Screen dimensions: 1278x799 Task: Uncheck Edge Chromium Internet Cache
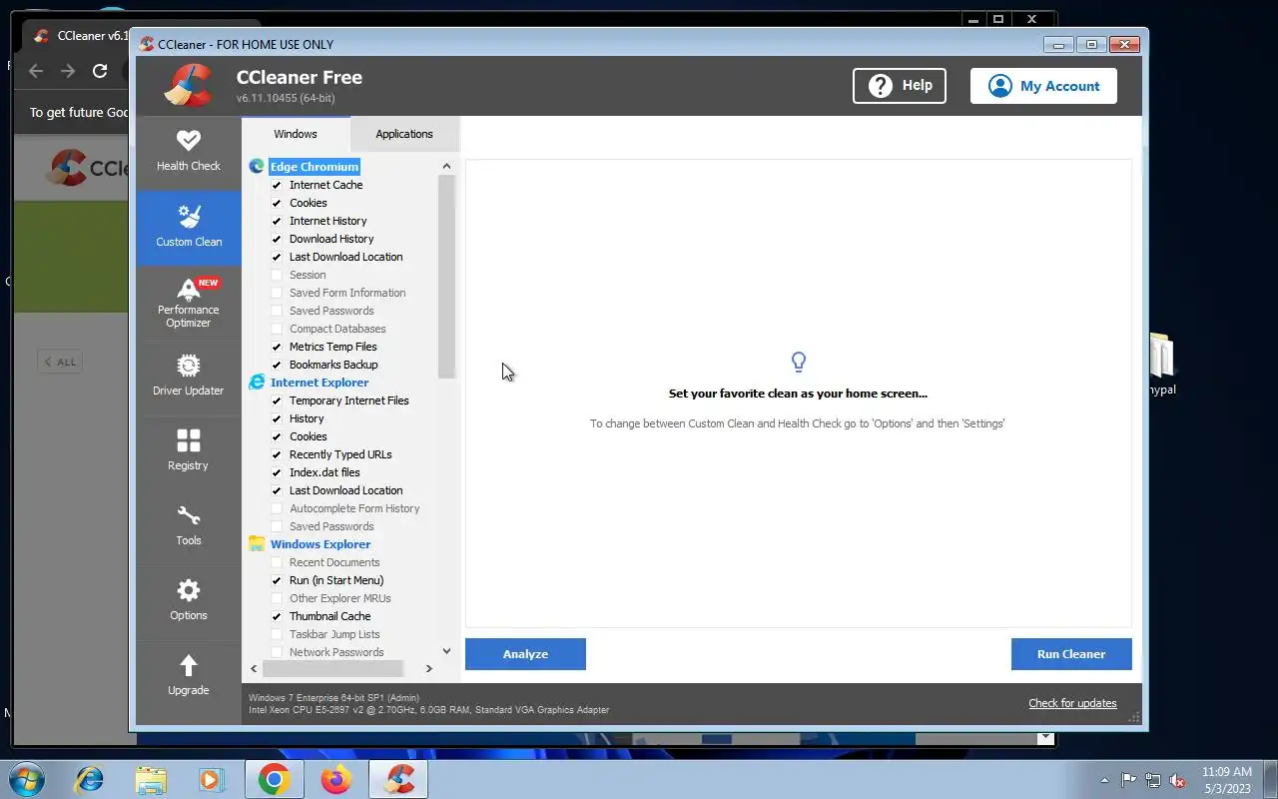(x=277, y=185)
